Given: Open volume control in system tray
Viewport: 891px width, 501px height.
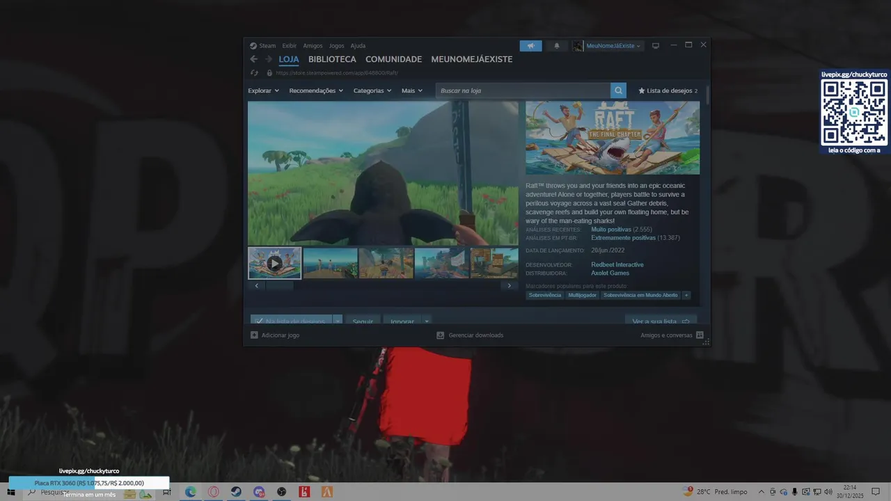Looking at the screenshot, I should (828, 492).
